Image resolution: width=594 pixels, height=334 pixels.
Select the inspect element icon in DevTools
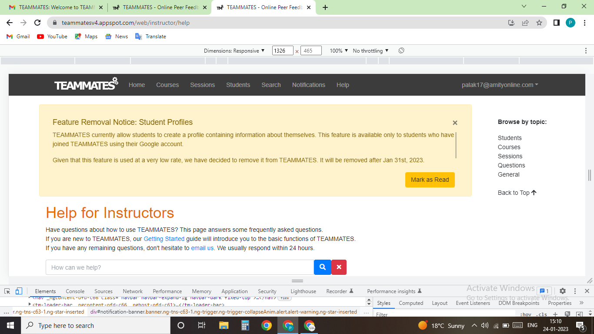[x=6, y=291]
